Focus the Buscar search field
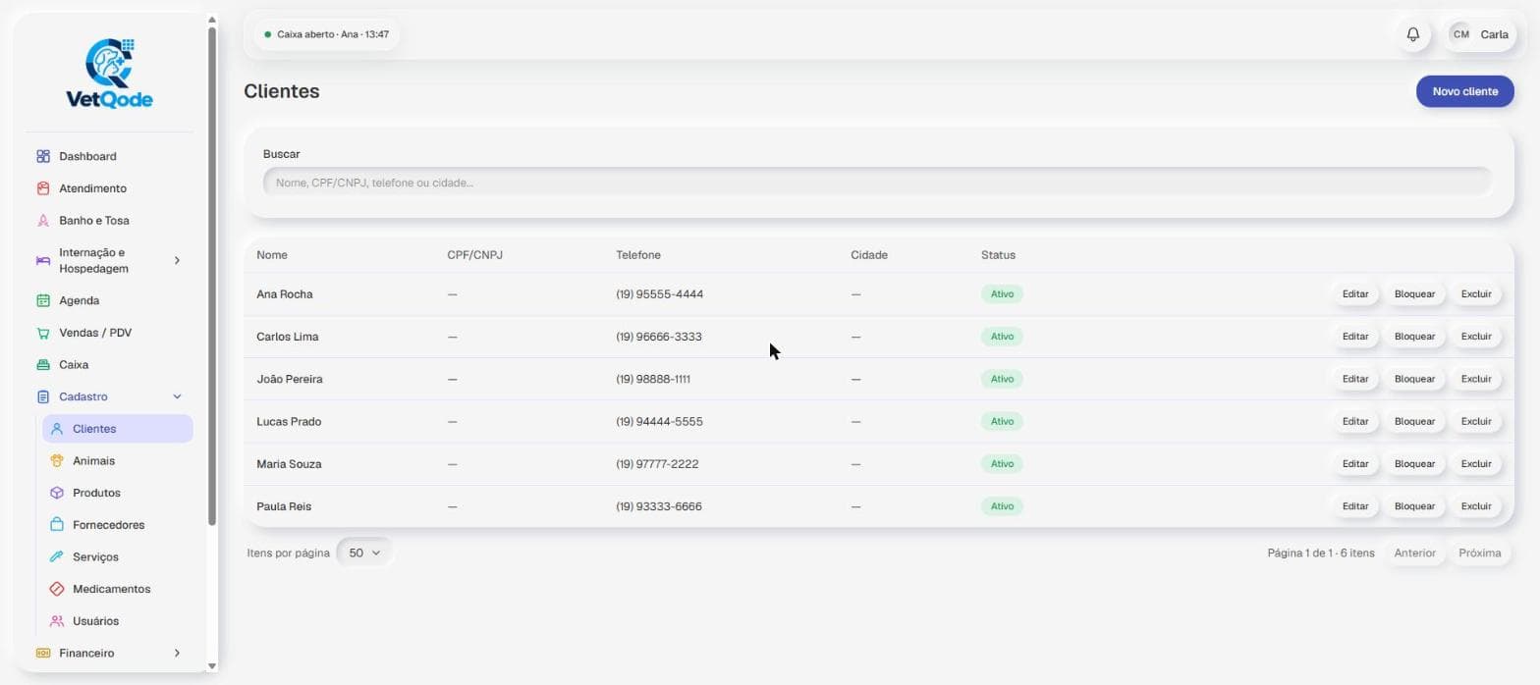This screenshot has width=1540, height=685. [877, 183]
